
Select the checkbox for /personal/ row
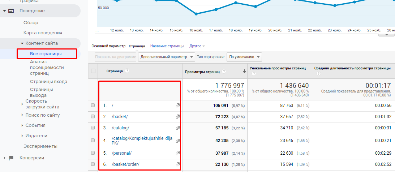tap(93, 153)
